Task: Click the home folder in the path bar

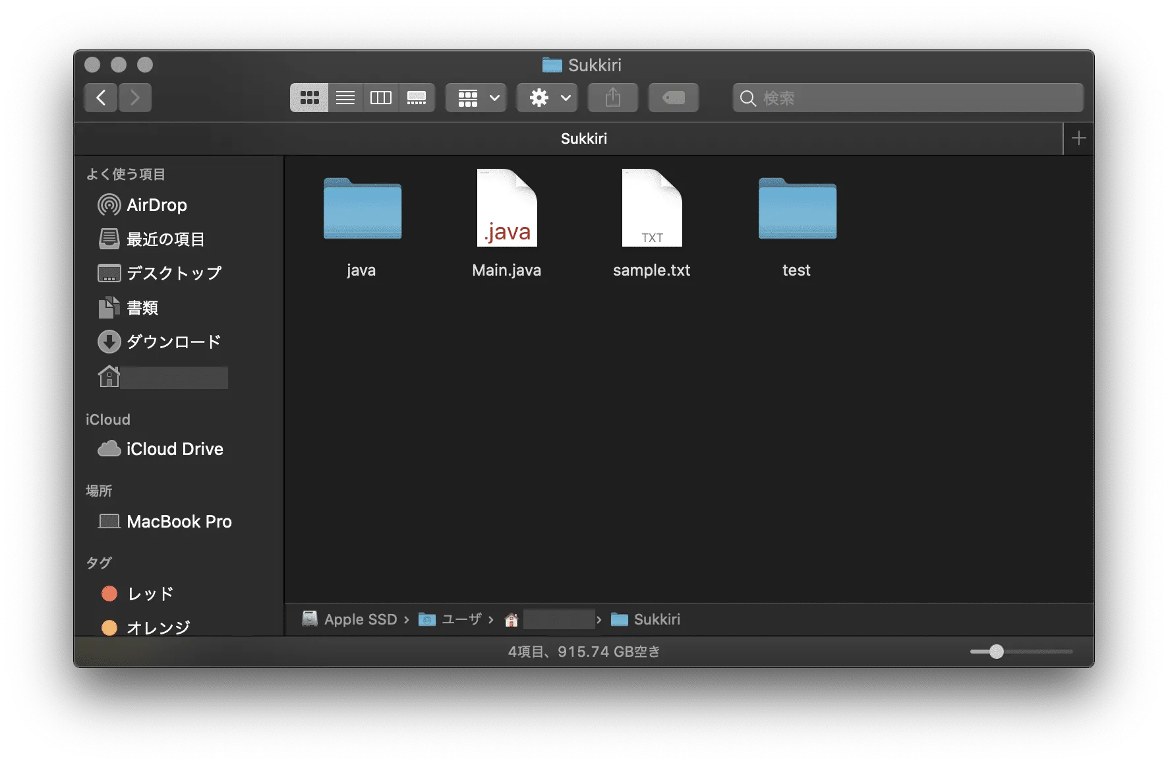Action: 549,619
